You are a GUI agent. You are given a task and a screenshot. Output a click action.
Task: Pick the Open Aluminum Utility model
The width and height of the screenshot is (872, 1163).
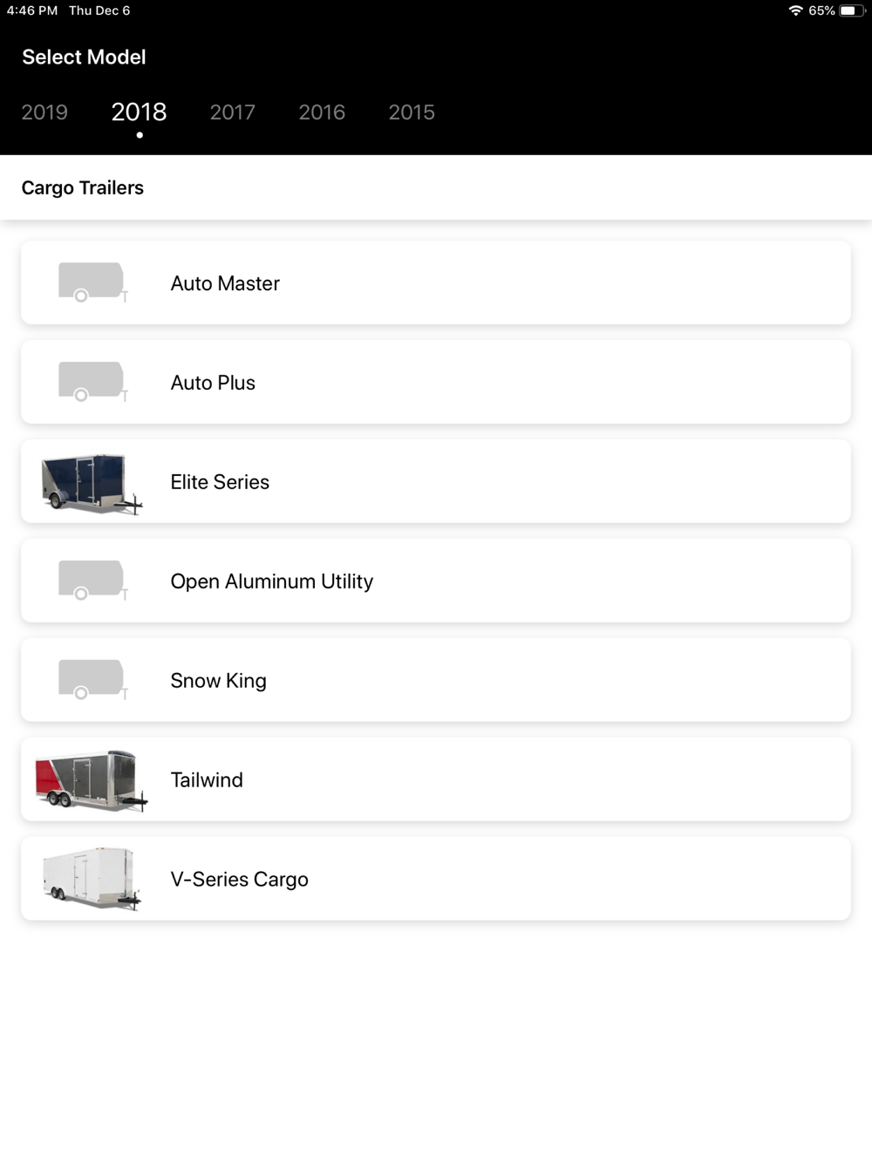coord(271,581)
